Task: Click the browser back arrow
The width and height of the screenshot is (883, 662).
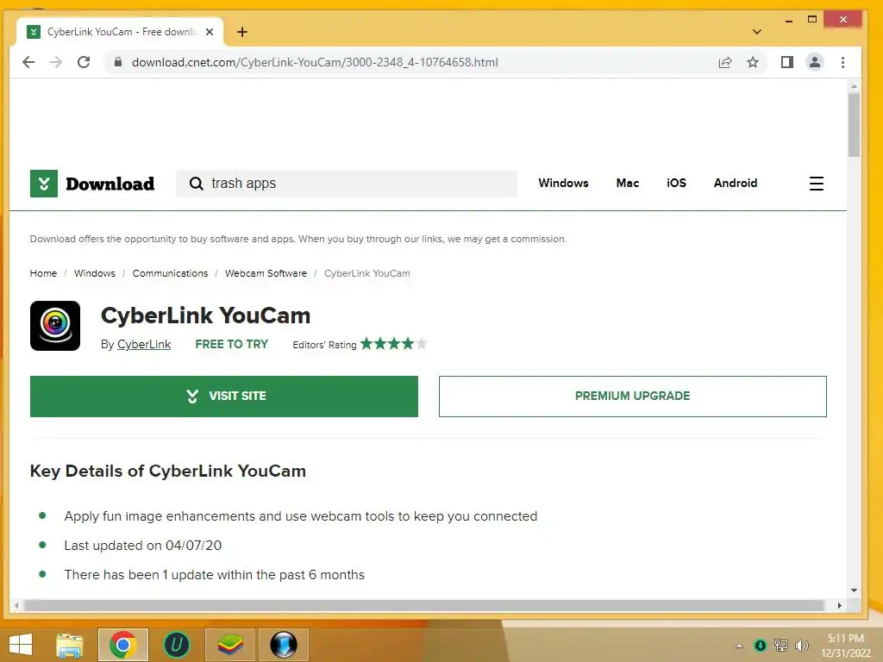Action: 28,62
